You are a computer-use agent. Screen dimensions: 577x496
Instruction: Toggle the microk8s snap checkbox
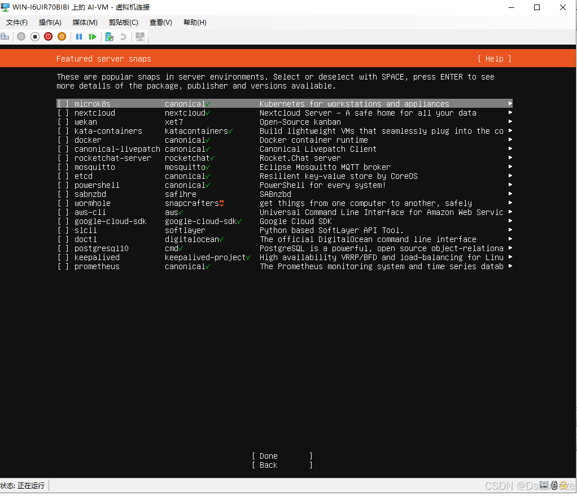(63, 104)
